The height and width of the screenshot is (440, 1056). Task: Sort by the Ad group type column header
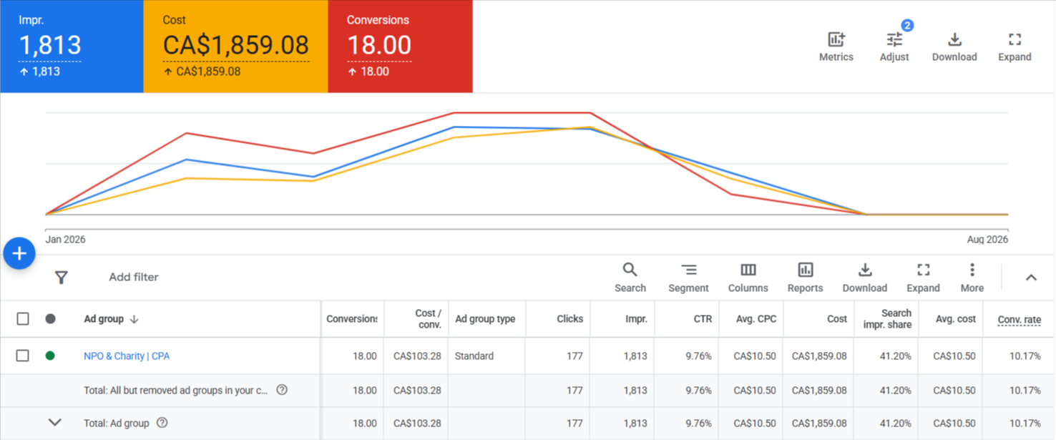click(x=487, y=319)
